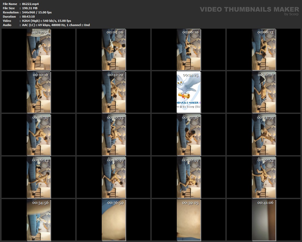Click the owl logo thumbnail at 00:14:23
Image resolution: width=302 pixels, height=242 pixels.
pos(189,92)
